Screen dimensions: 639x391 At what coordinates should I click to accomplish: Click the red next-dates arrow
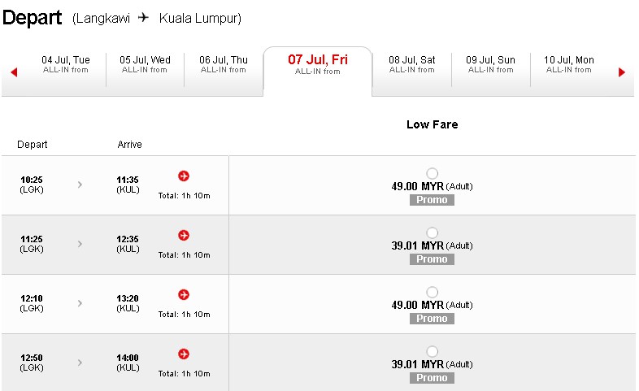(x=621, y=72)
